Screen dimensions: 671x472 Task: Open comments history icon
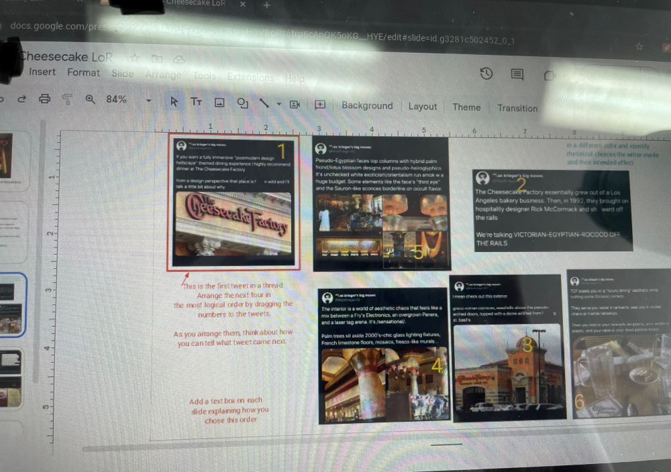click(x=517, y=74)
